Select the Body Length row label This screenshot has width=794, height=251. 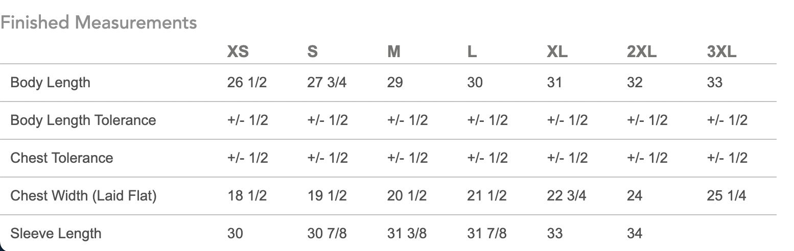click(50, 83)
